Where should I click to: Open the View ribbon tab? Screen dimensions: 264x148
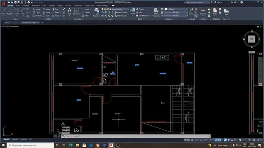pyautogui.click(x=44, y=5)
